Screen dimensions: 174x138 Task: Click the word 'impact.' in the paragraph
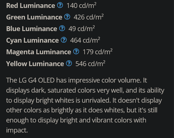pyautogui.click(x=17, y=130)
